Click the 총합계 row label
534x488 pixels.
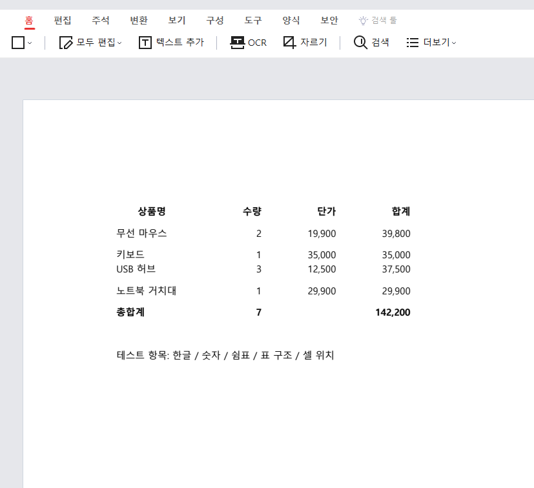pos(130,312)
